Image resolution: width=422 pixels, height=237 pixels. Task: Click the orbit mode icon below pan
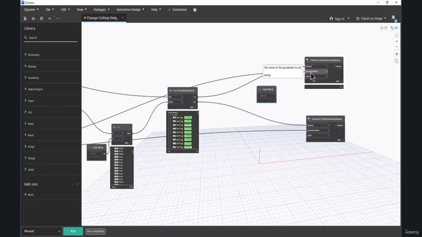396,61
